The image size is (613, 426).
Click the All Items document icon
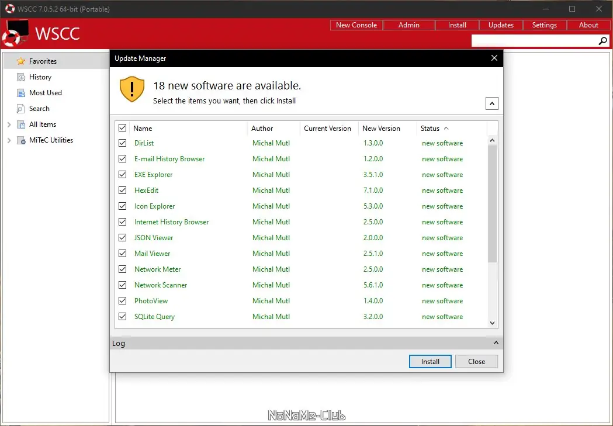pyautogui.click(x=21, y=124)
